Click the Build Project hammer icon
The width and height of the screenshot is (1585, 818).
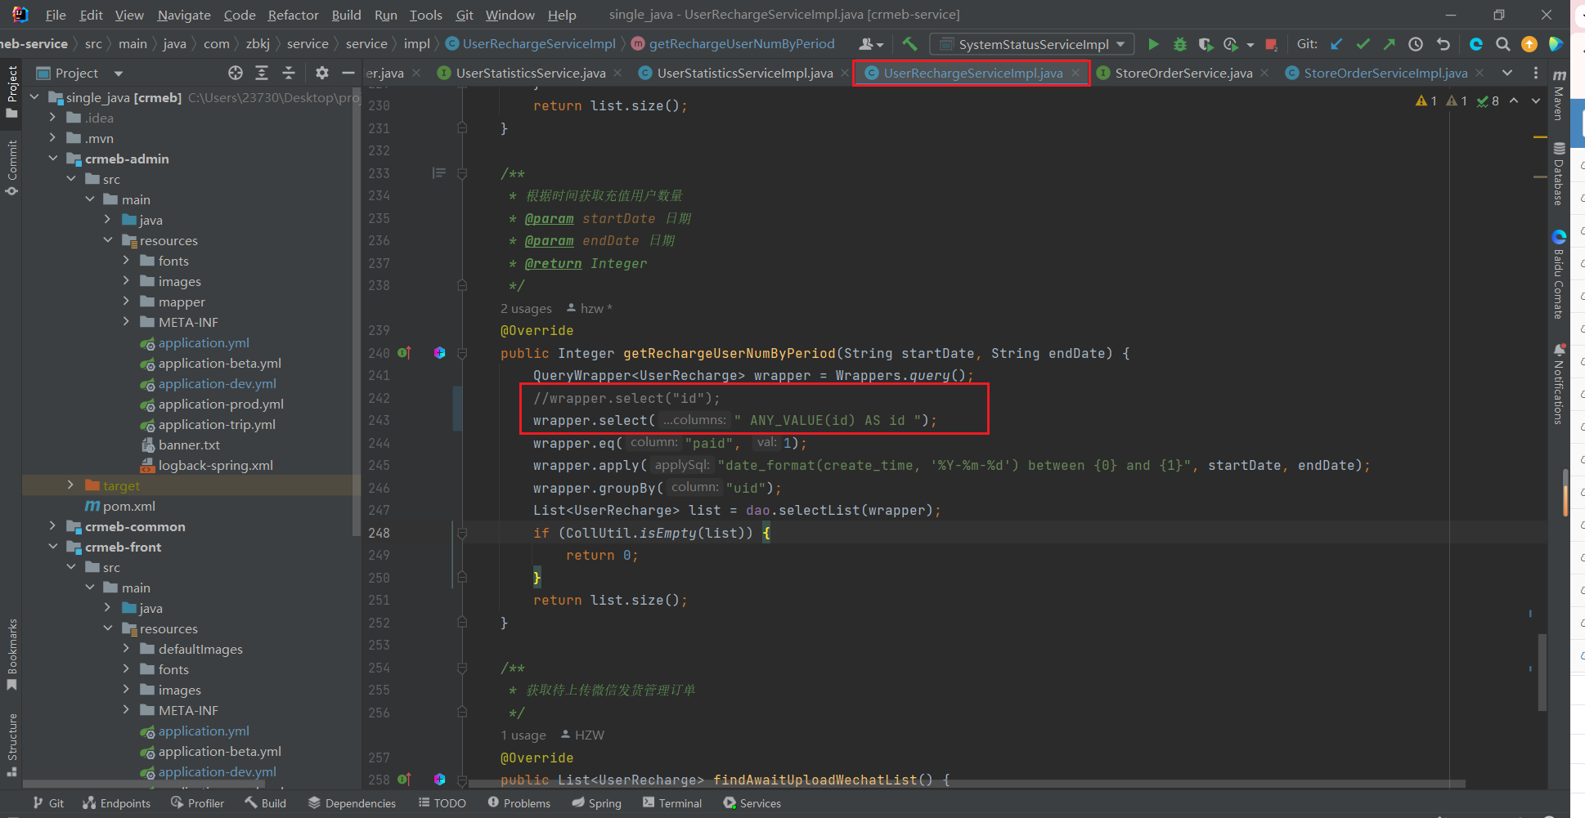pyautogui.click(x=909, y=44)
